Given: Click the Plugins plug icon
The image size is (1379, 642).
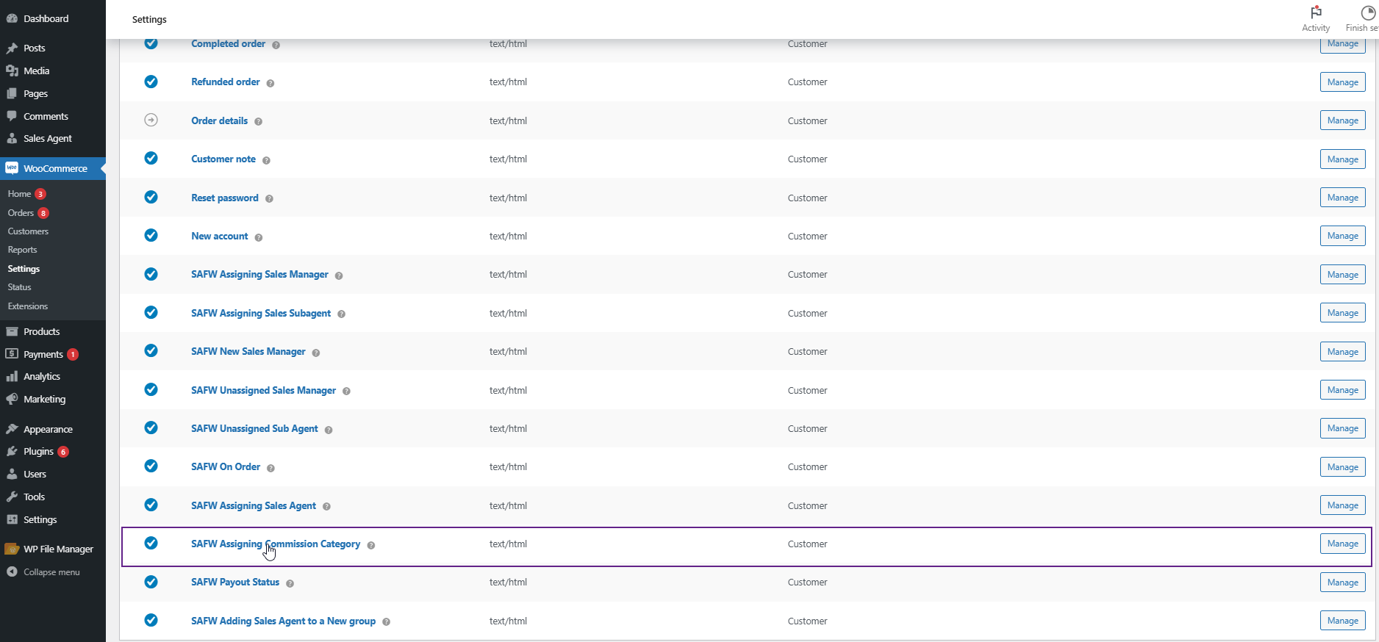Looking at the screenshot, I should coord(12,451).
